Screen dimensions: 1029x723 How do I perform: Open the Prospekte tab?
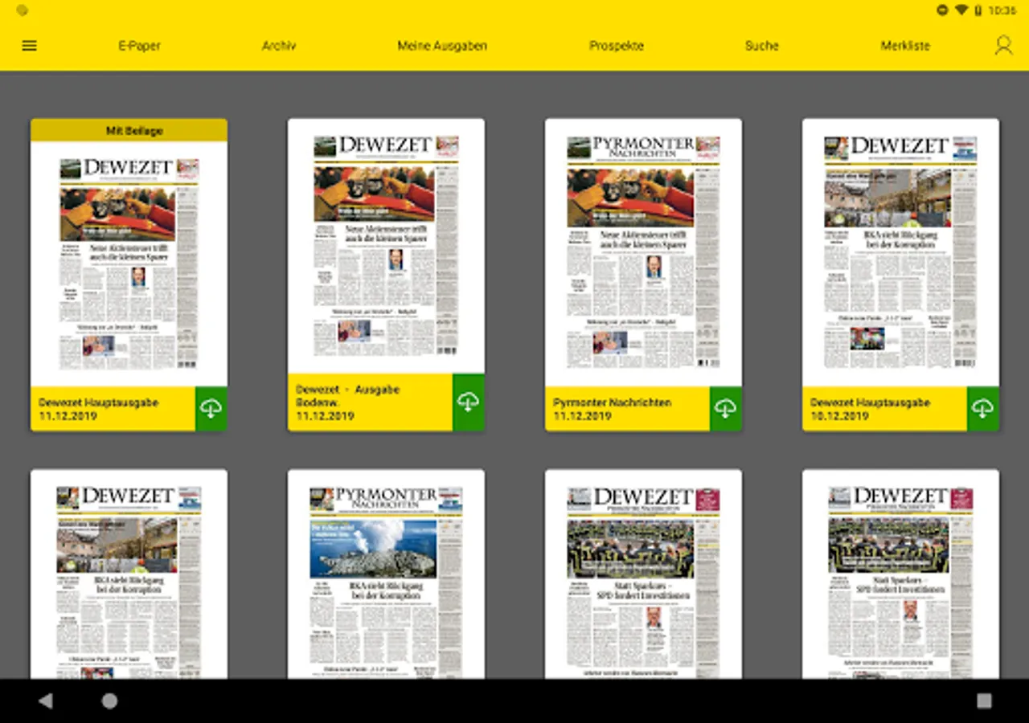pyautogui.click(x=617, y=46)
